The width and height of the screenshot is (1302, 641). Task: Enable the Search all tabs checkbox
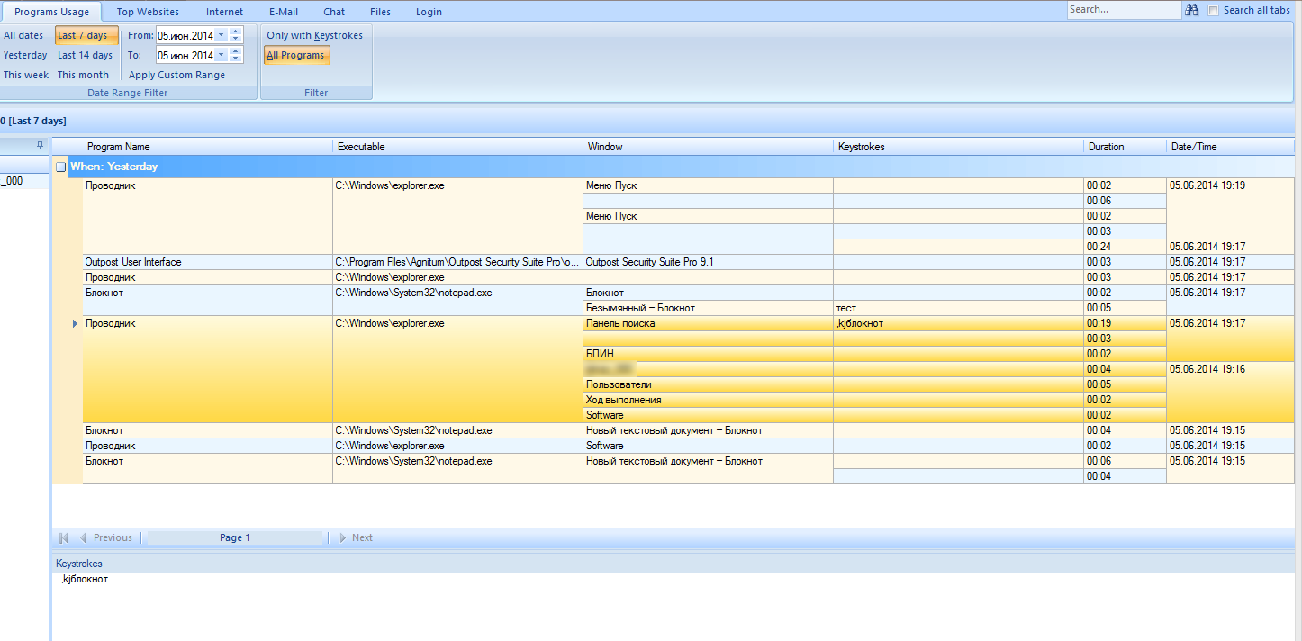[x=1214, y=11]
